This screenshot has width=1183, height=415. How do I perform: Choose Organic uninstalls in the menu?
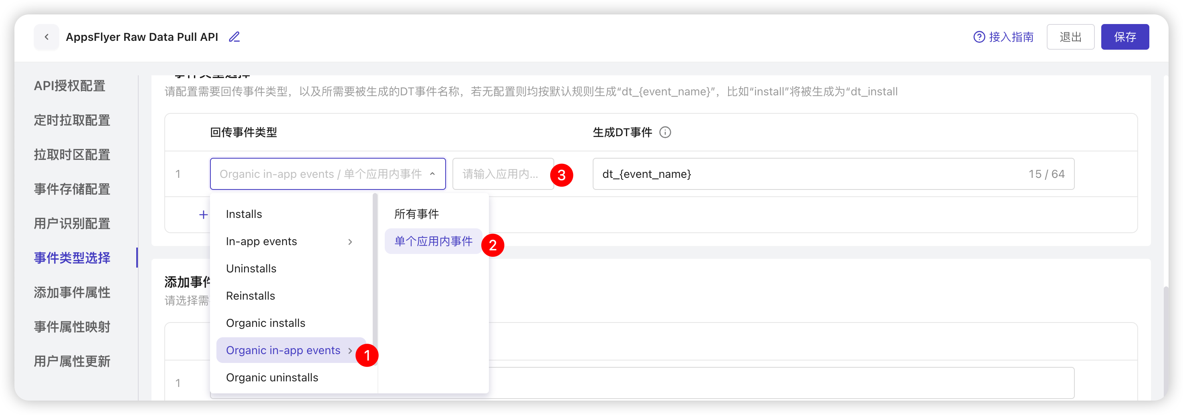272,377
